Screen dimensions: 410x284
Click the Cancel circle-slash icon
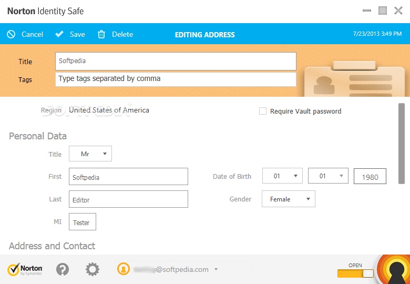pos(11,34)
